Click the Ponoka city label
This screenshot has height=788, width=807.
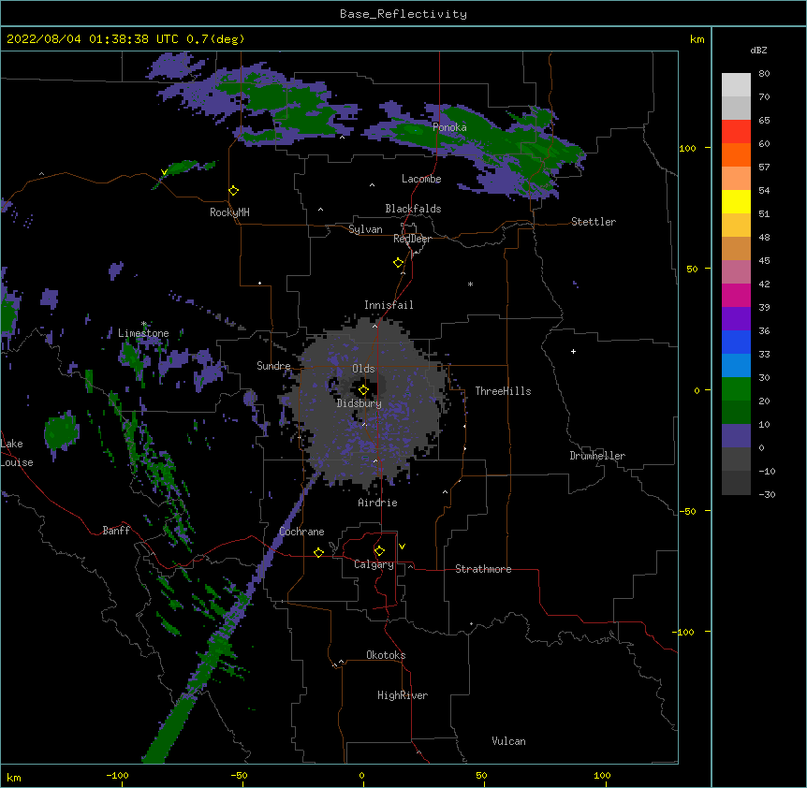[x=449, y=127]
